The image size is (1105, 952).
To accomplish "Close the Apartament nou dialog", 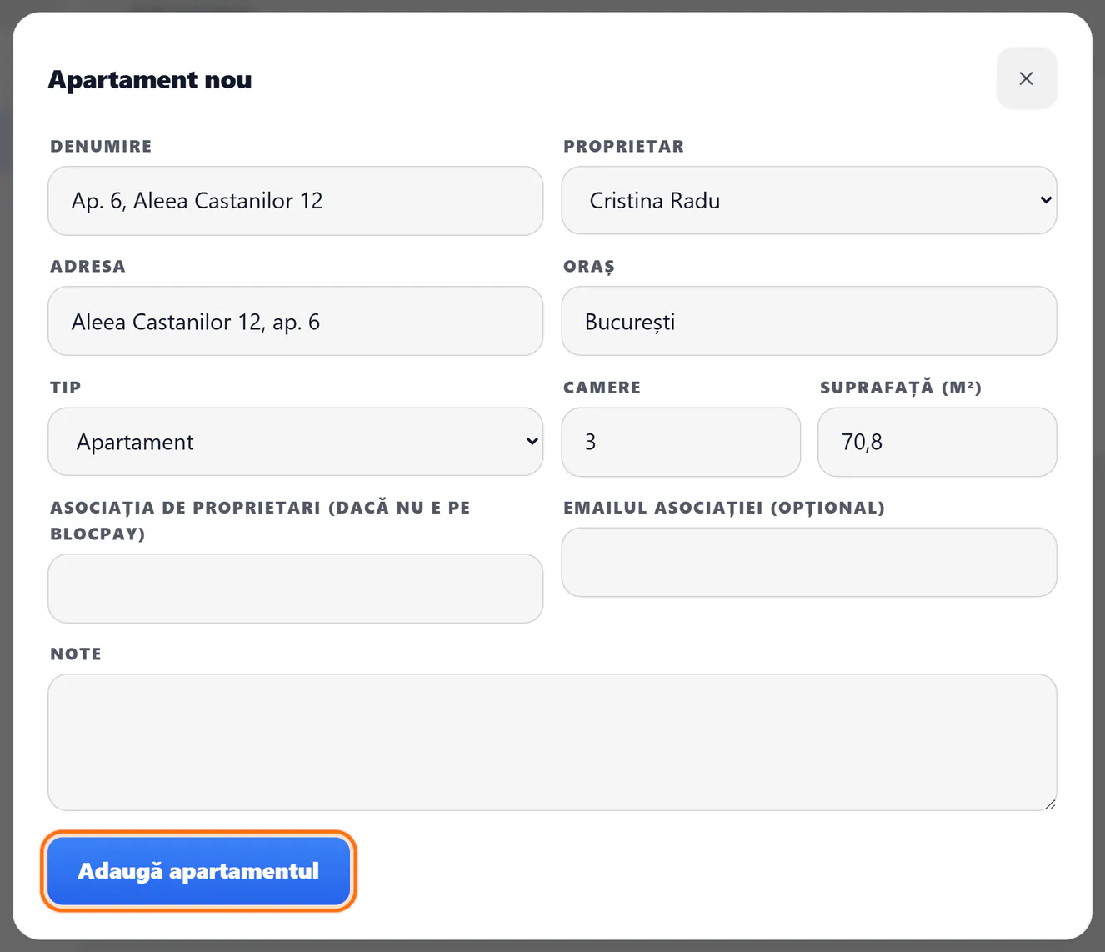I will (x=1026, y=78).
